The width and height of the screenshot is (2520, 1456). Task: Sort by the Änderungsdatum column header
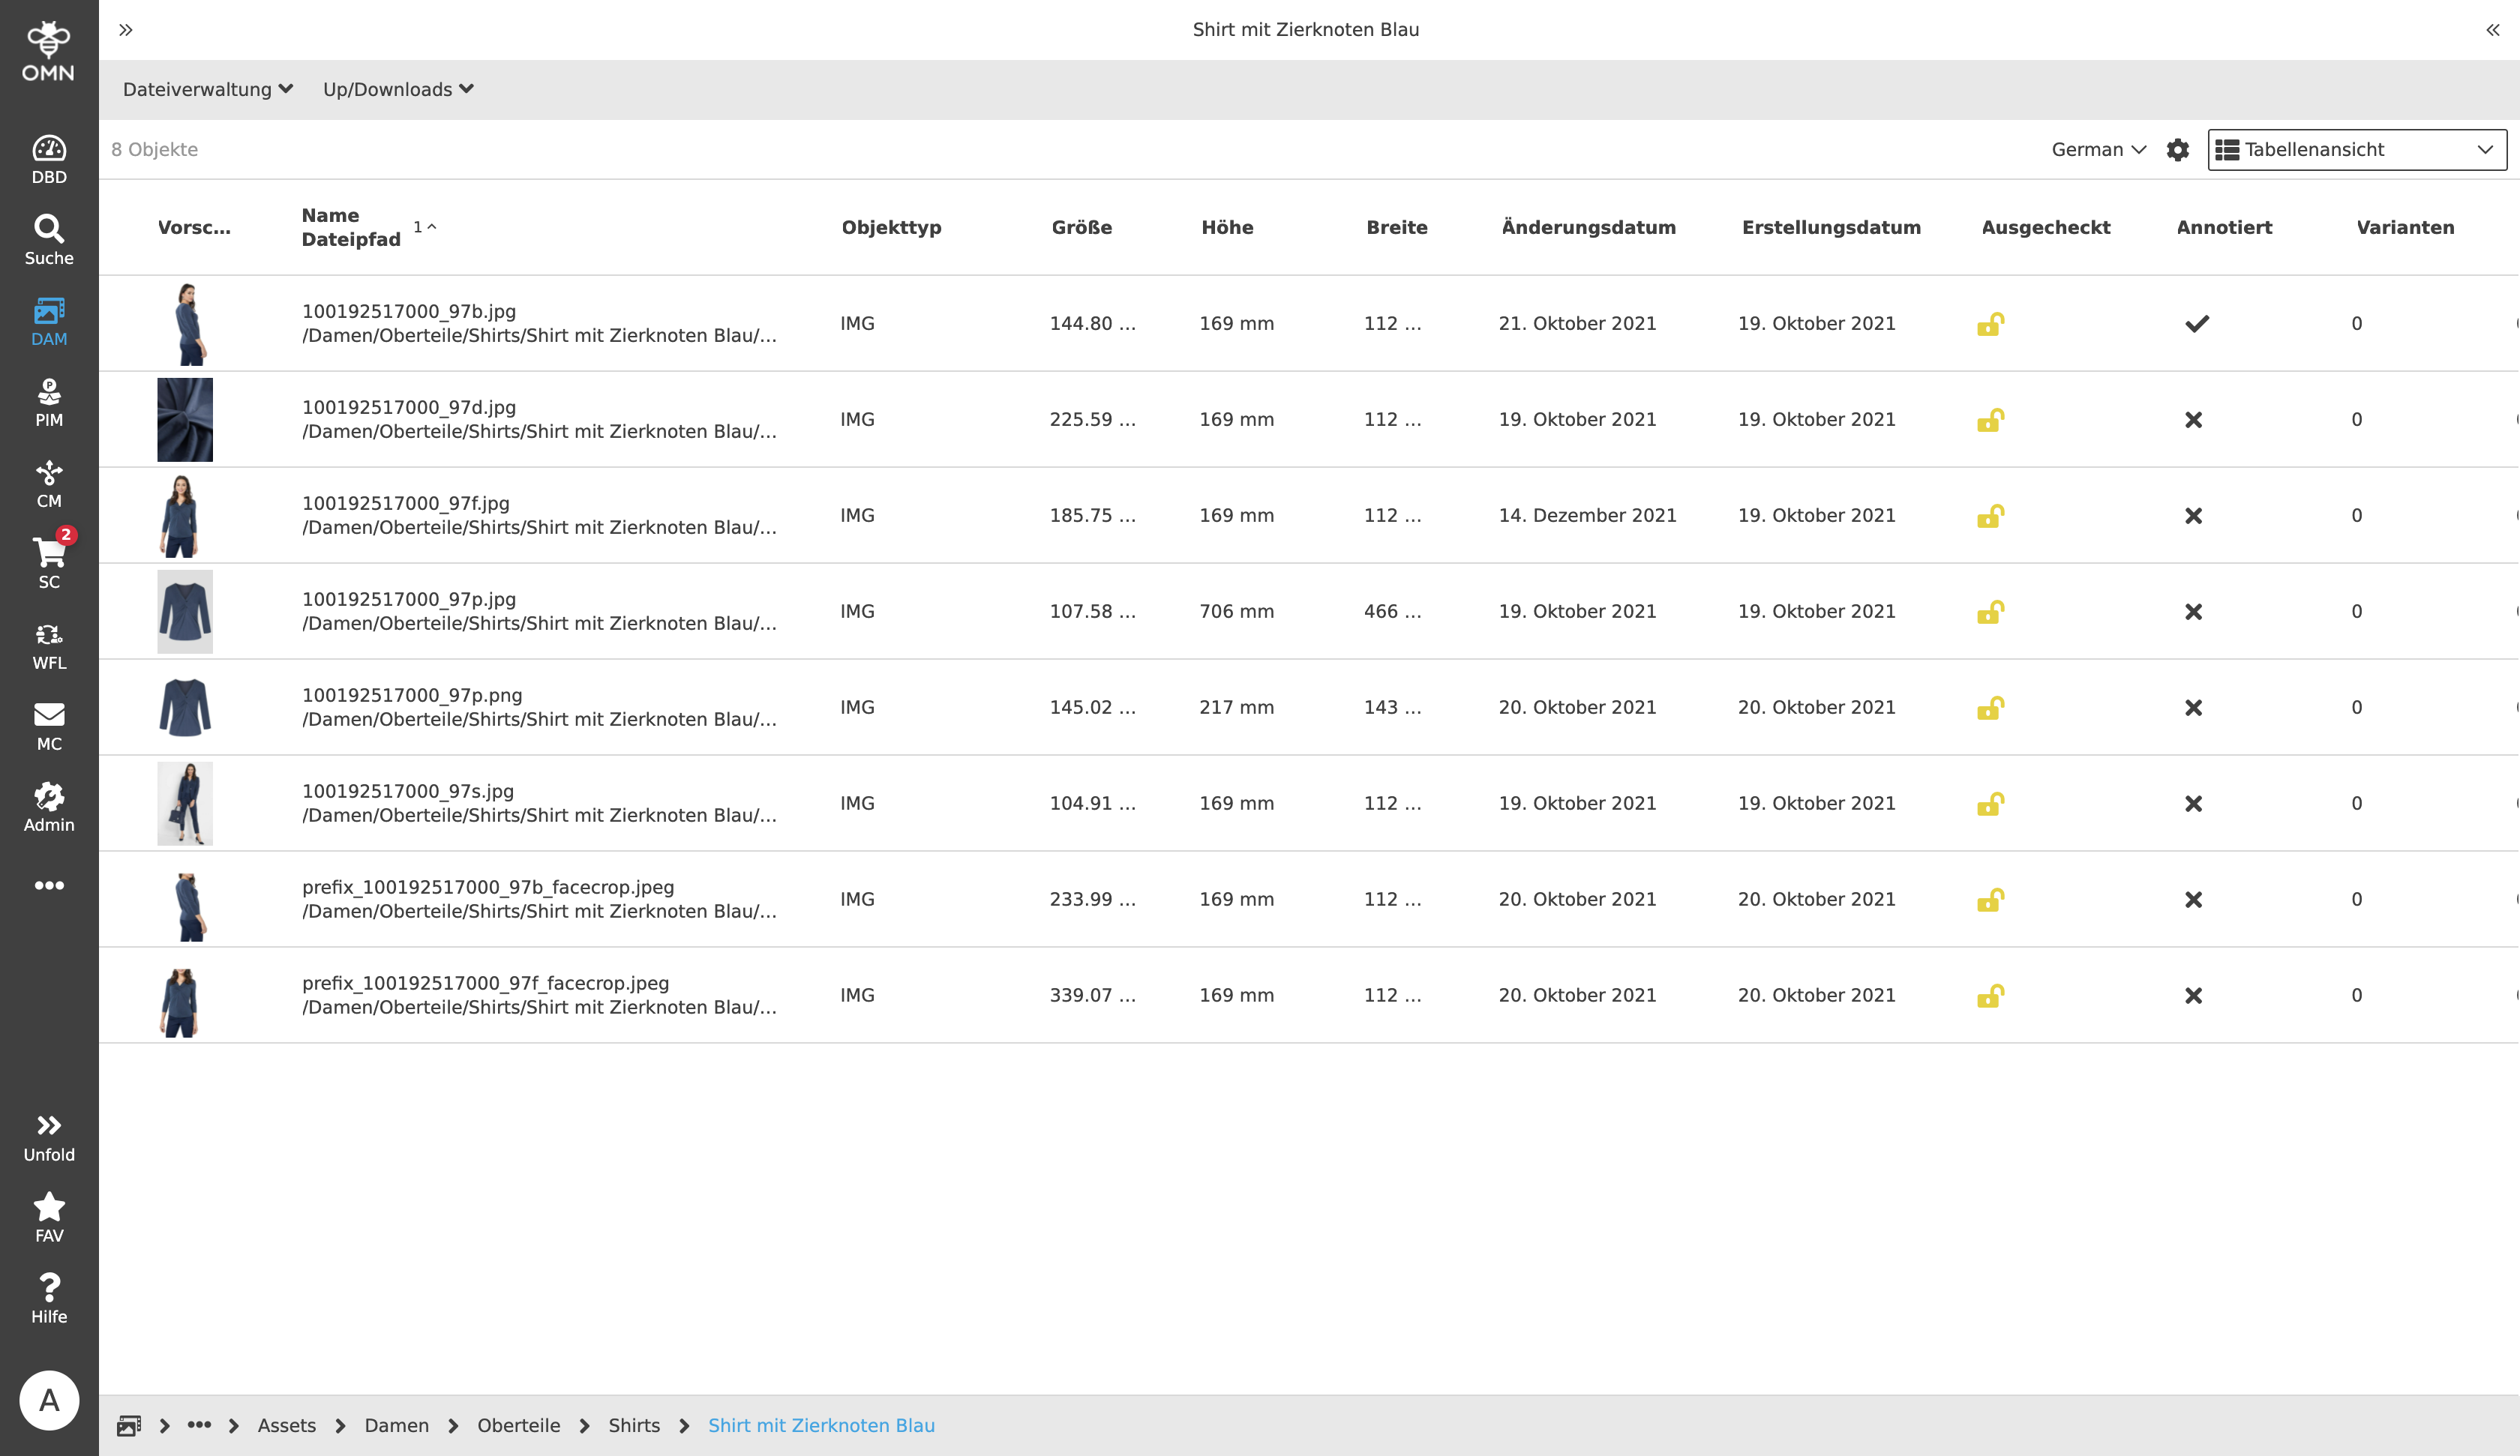coord(1588,228)
